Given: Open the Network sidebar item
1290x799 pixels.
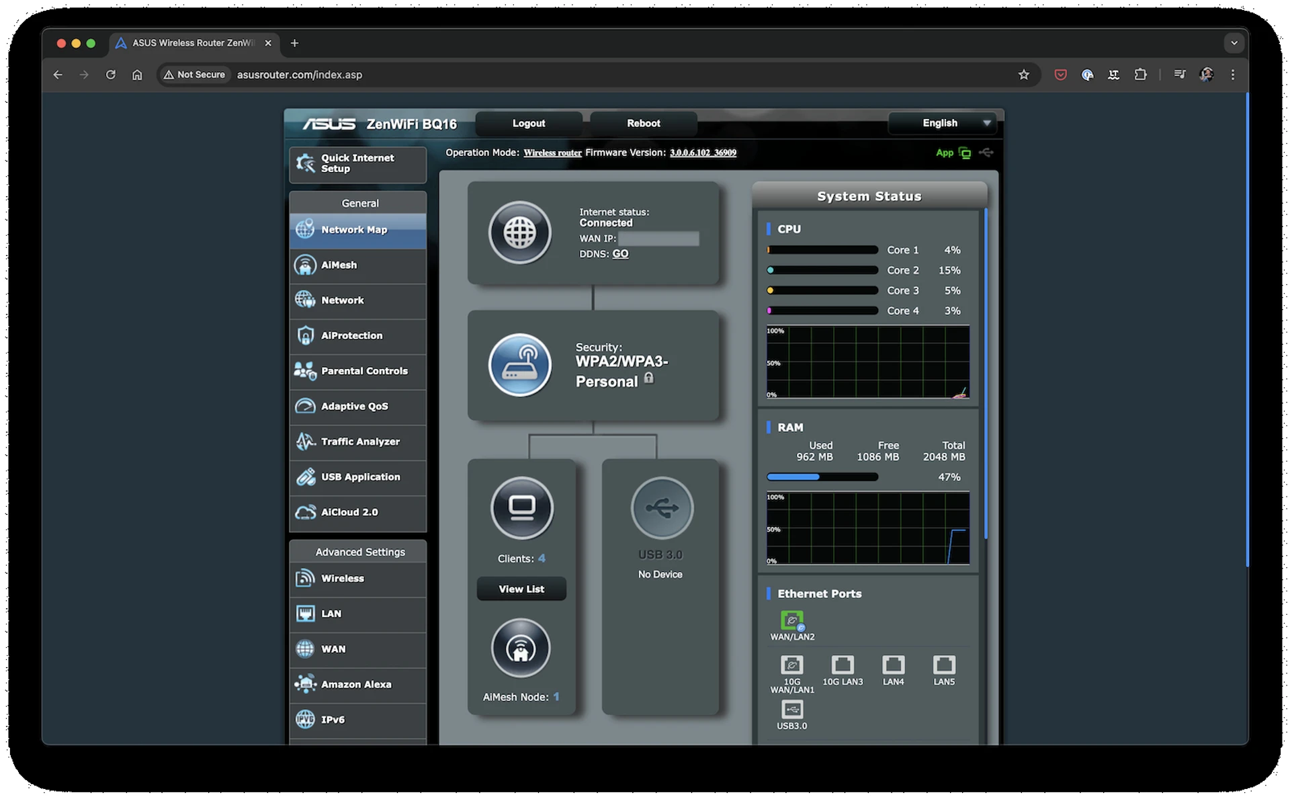Looking at the screenshot, I should [357, 300].
